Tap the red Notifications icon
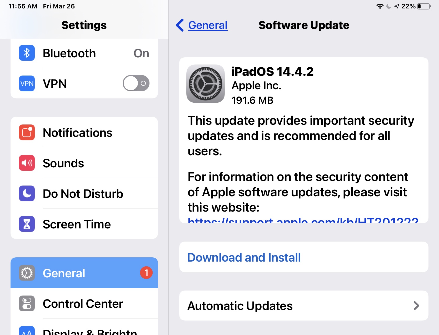439x335 pixels. coord(27,132)
